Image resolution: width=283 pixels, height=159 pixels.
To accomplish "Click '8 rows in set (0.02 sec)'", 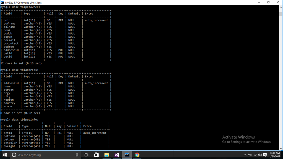I will (20, 113).
